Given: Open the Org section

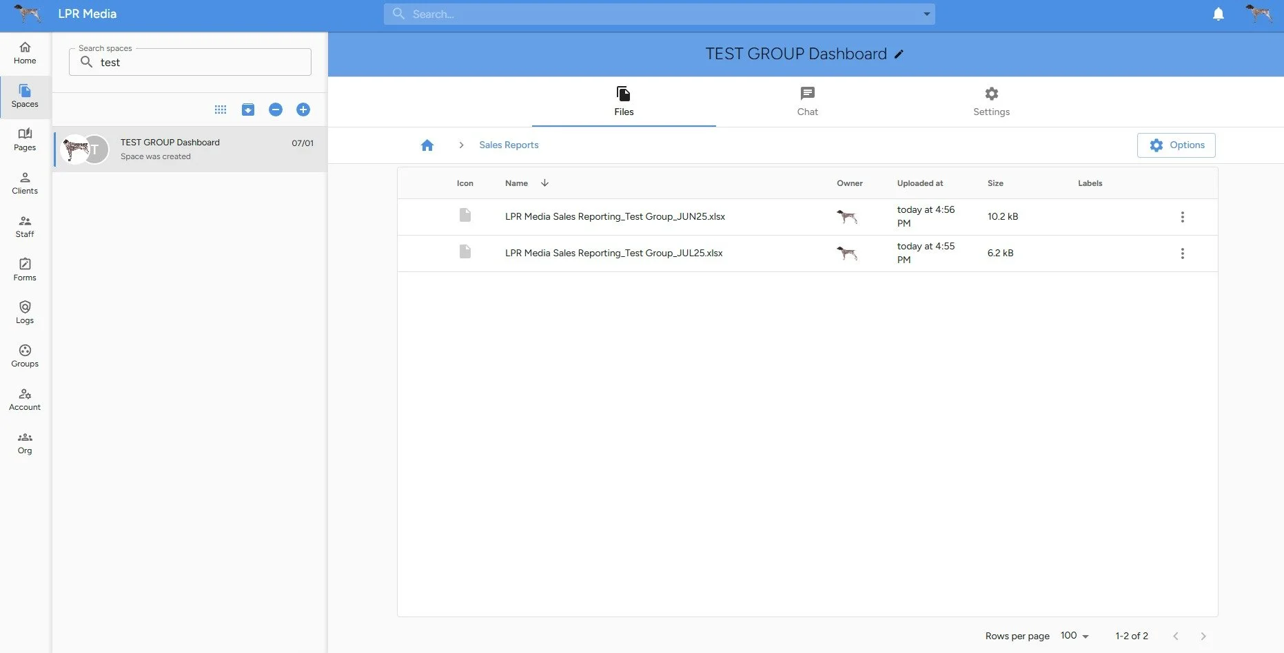Looking at the screenshot, I should pyautogui.click(x=25, y=443).
